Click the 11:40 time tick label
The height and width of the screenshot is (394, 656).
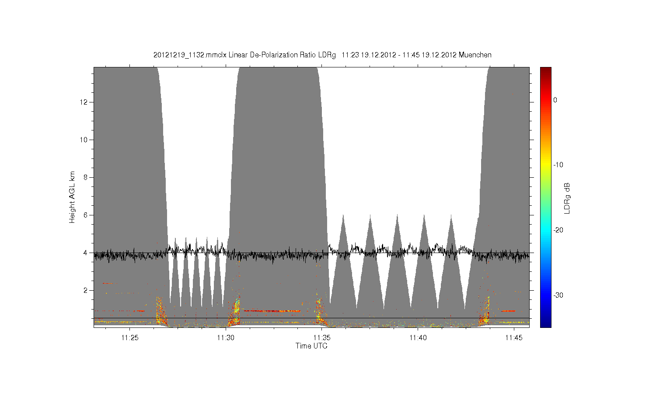(418, 338)
